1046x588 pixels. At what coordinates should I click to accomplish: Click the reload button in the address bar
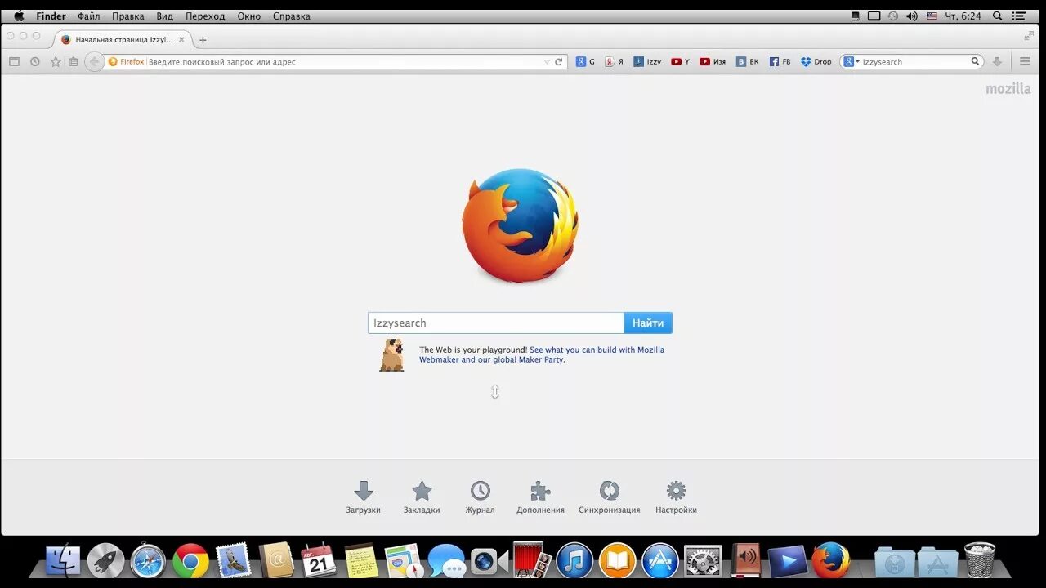[x=559, y=62]
